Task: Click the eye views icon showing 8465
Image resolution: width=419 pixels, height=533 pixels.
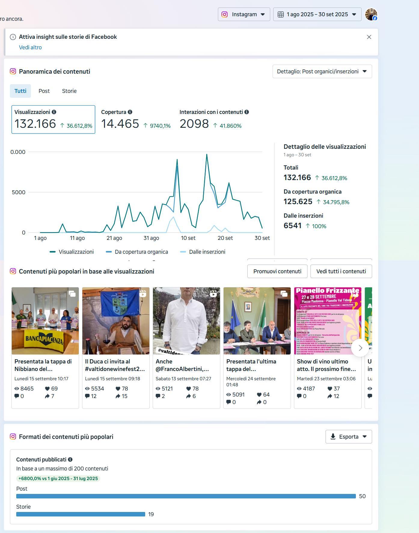Action: click(x=17, y=389)
